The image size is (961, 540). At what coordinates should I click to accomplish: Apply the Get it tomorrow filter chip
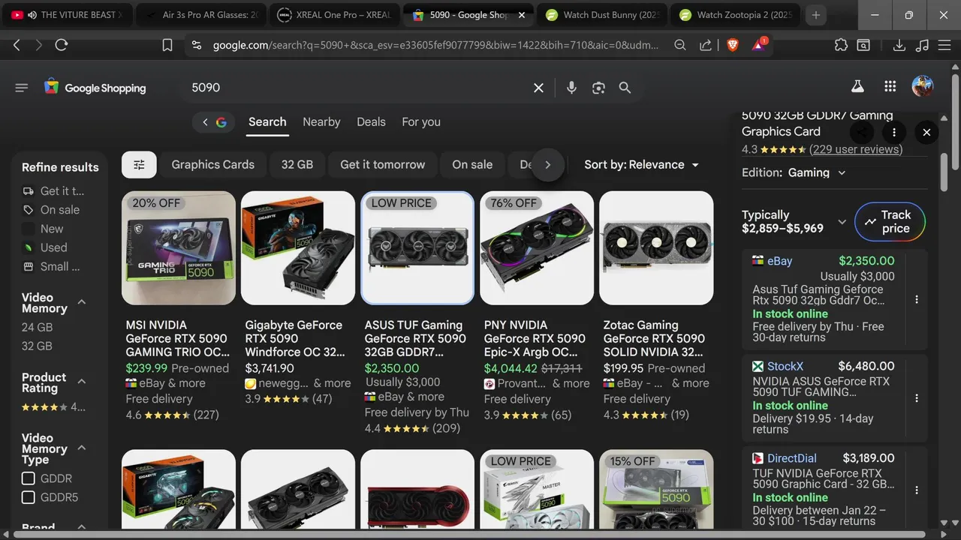[382, 165]
